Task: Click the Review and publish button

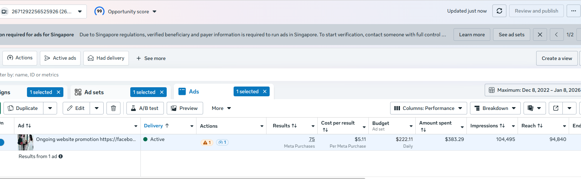Action: pos(536,11)
